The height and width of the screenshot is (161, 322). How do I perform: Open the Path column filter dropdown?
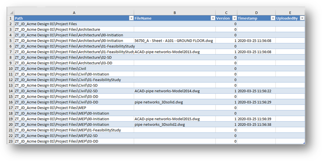[131, 18]
